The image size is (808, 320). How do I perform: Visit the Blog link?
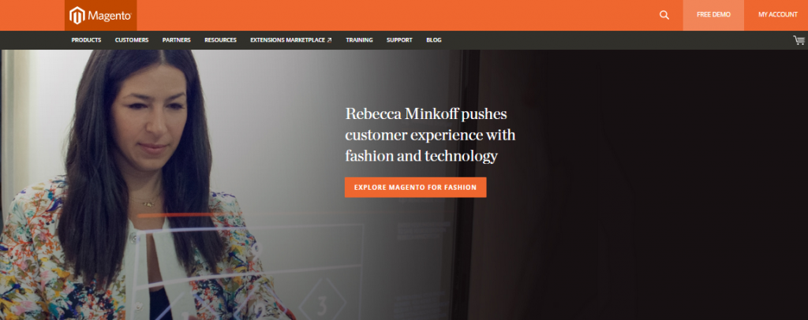[434, 40]
